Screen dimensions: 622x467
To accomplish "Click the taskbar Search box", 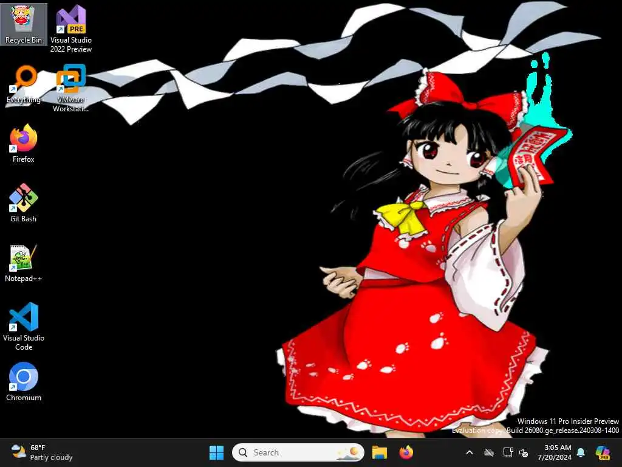I will (298, 452).
